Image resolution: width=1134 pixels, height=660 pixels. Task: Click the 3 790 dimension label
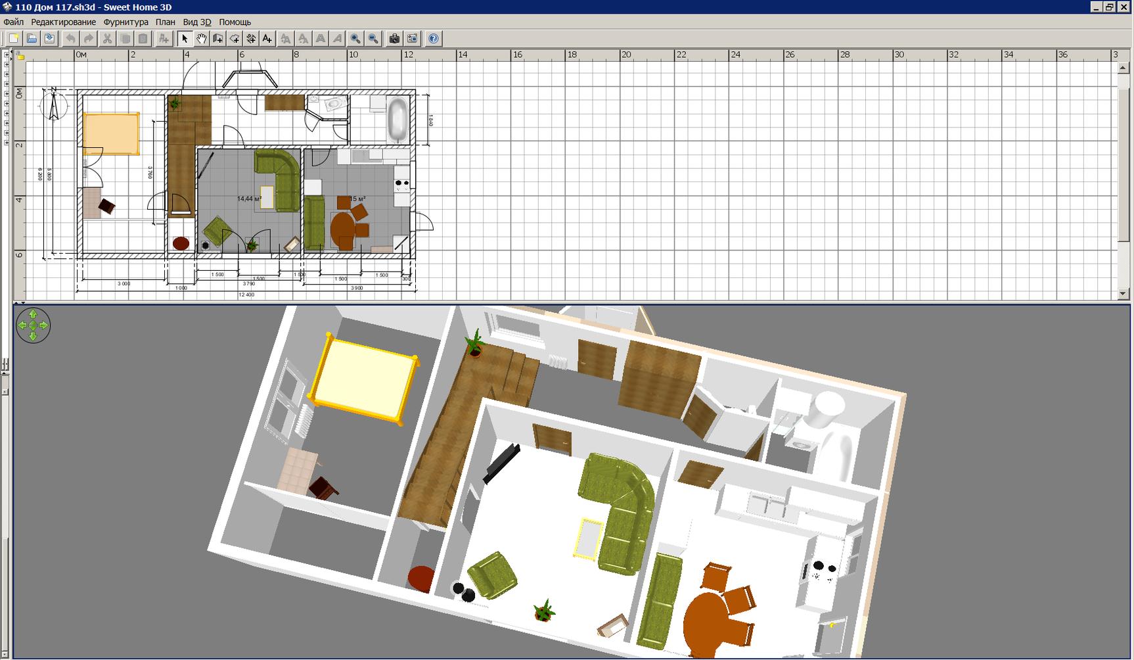248,284
